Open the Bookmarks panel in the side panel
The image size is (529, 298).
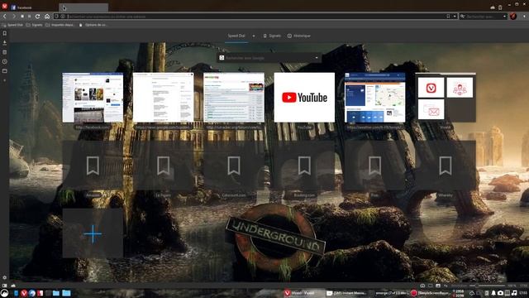click(5, 33)
